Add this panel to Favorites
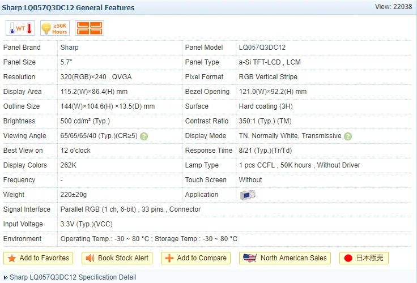The image size is (417, 283). pyautogui.click(x=39, y=258)
